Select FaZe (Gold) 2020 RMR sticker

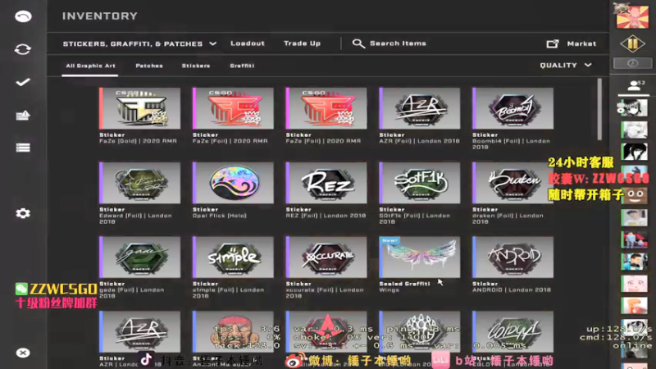(139, 108)
